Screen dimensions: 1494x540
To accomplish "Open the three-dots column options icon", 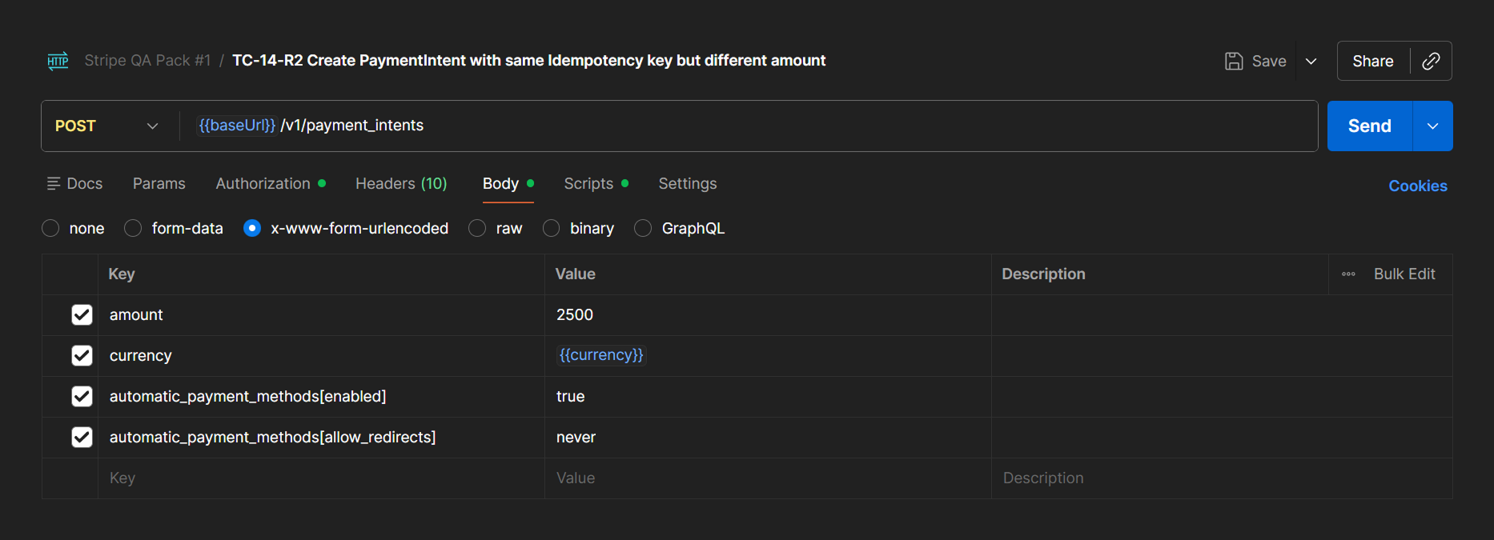I will coord(1348,274).
